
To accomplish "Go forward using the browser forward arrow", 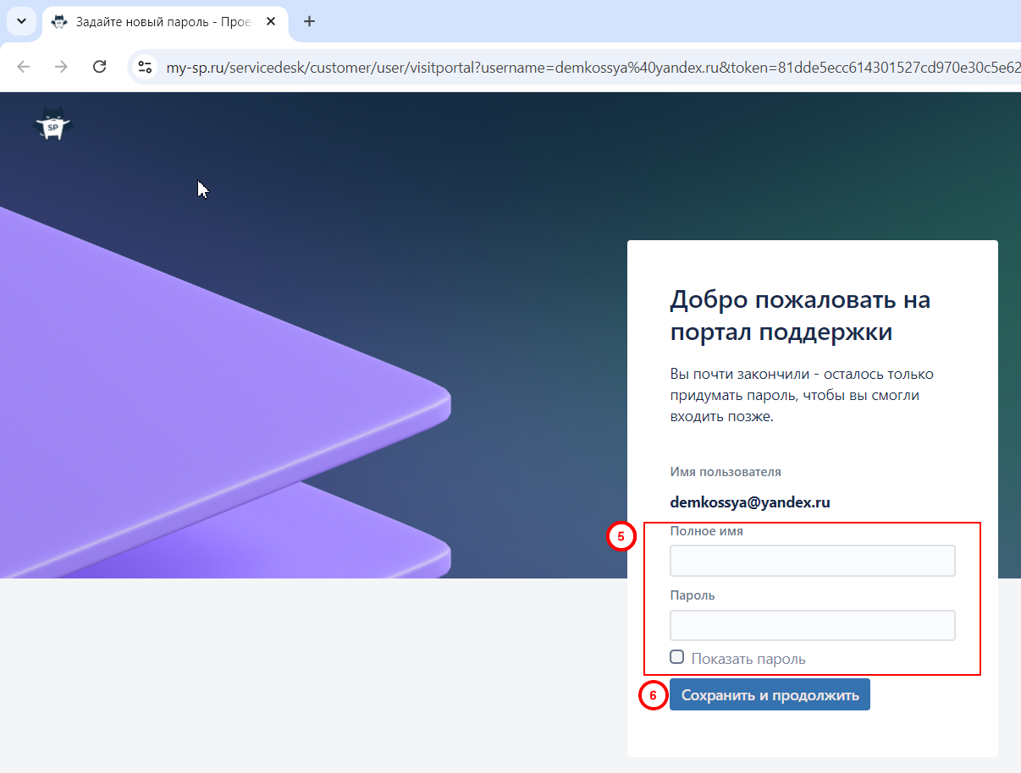I will (61, 67).
